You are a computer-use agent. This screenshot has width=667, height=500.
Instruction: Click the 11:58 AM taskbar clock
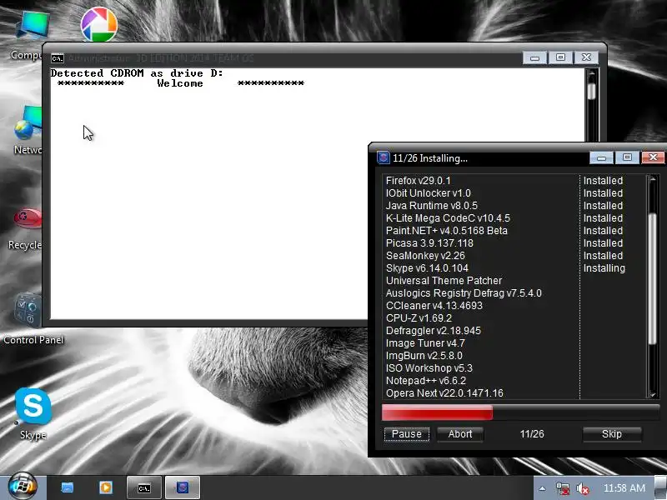[624, 488]
